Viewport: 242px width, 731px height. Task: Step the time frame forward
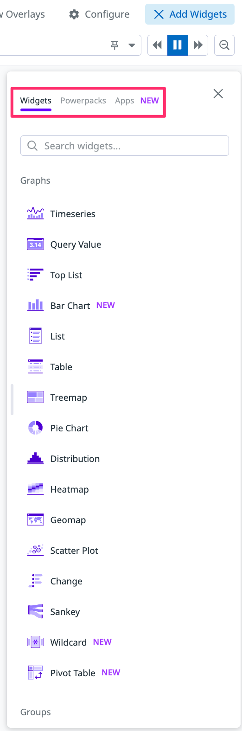(198, 45)
